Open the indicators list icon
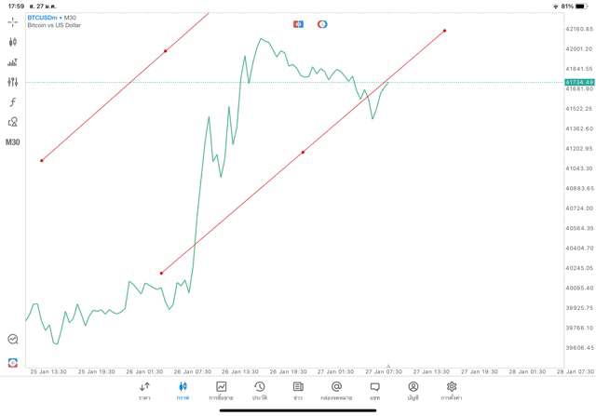The image size is (596, 416). tap(13, 62)
